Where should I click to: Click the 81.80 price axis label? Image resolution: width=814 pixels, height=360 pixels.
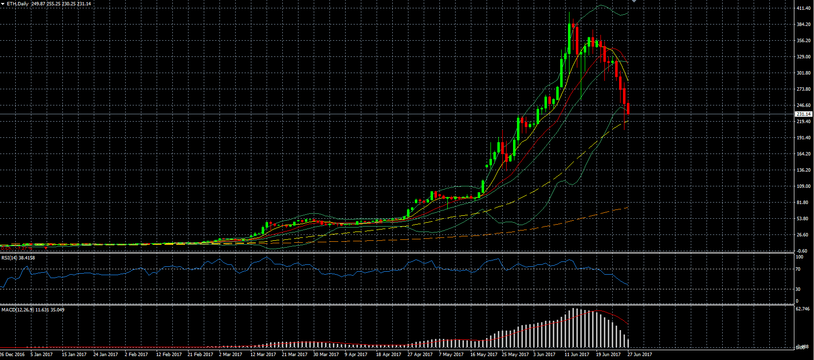pos(803,203)
